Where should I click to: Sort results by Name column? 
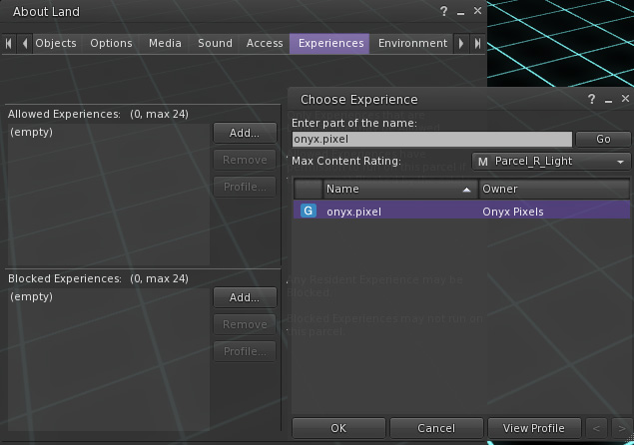point(400,190)
